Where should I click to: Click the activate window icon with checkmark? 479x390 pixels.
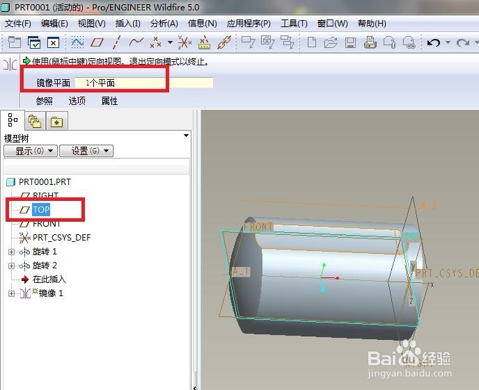33,42
